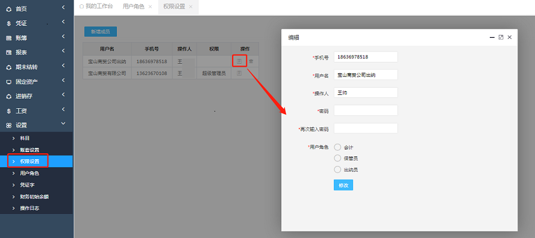Click the 新增成员 button
The image size is (535, 238).
(101, 32)
